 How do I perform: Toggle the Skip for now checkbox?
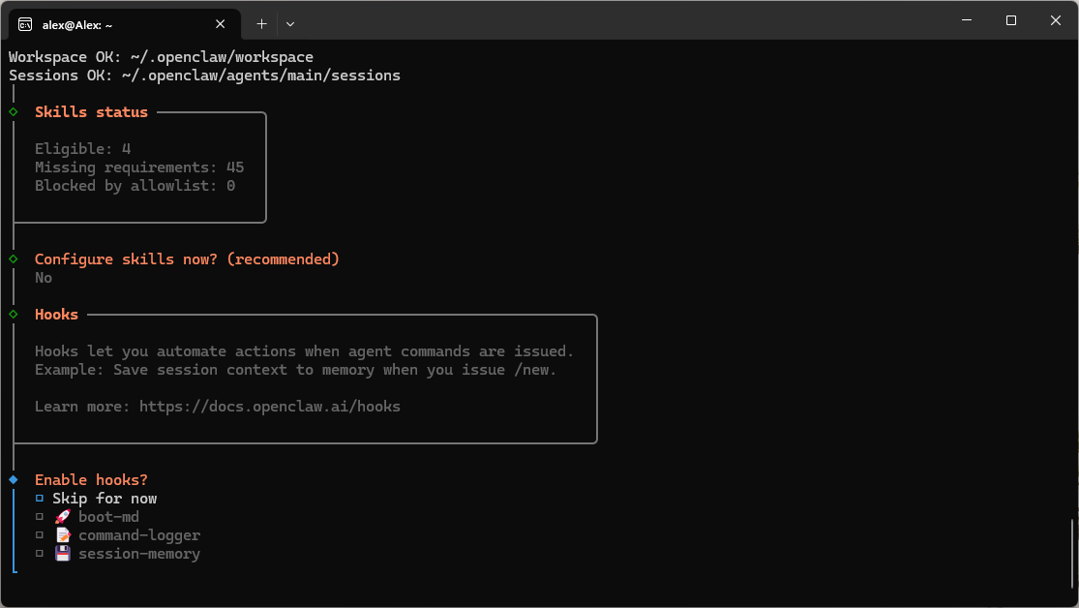(40, 499)
